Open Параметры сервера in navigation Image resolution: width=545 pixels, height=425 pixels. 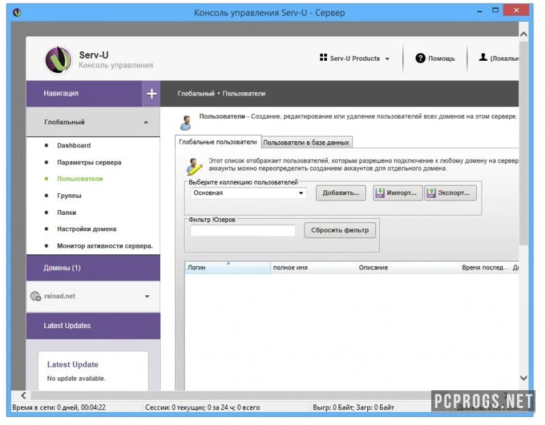pyautogui.click(x=89, y=162)
